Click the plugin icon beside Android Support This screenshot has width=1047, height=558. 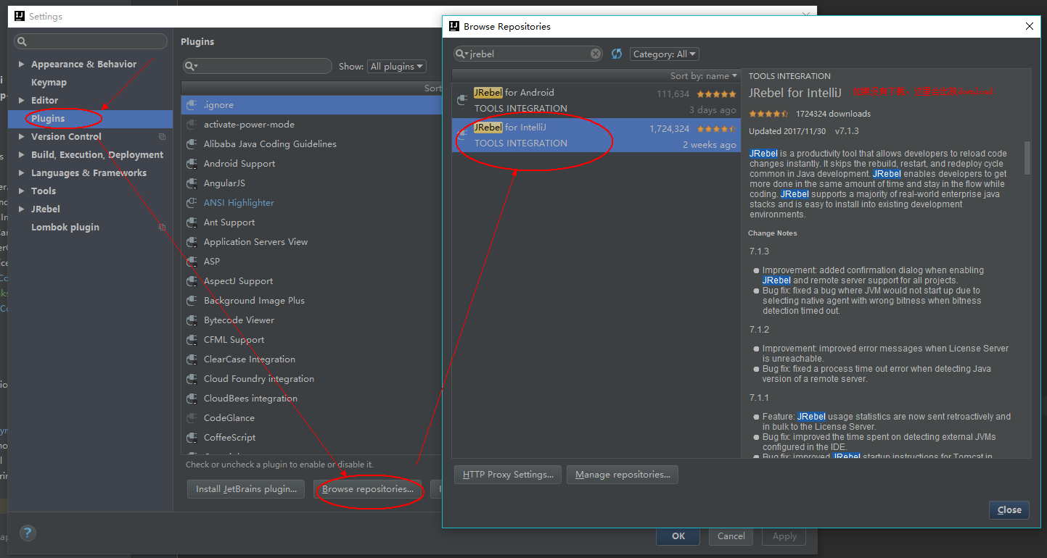coord(192,164)
